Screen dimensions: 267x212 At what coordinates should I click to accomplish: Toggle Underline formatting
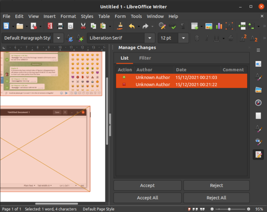coord(217,38)
